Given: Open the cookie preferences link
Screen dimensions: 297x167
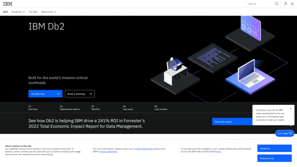Looking at the screenshot, I should [143, 149].
